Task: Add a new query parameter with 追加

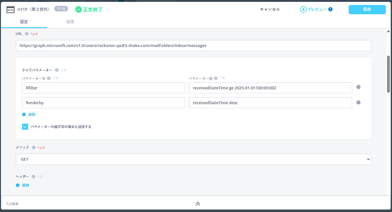Action: tap(29, 114)
